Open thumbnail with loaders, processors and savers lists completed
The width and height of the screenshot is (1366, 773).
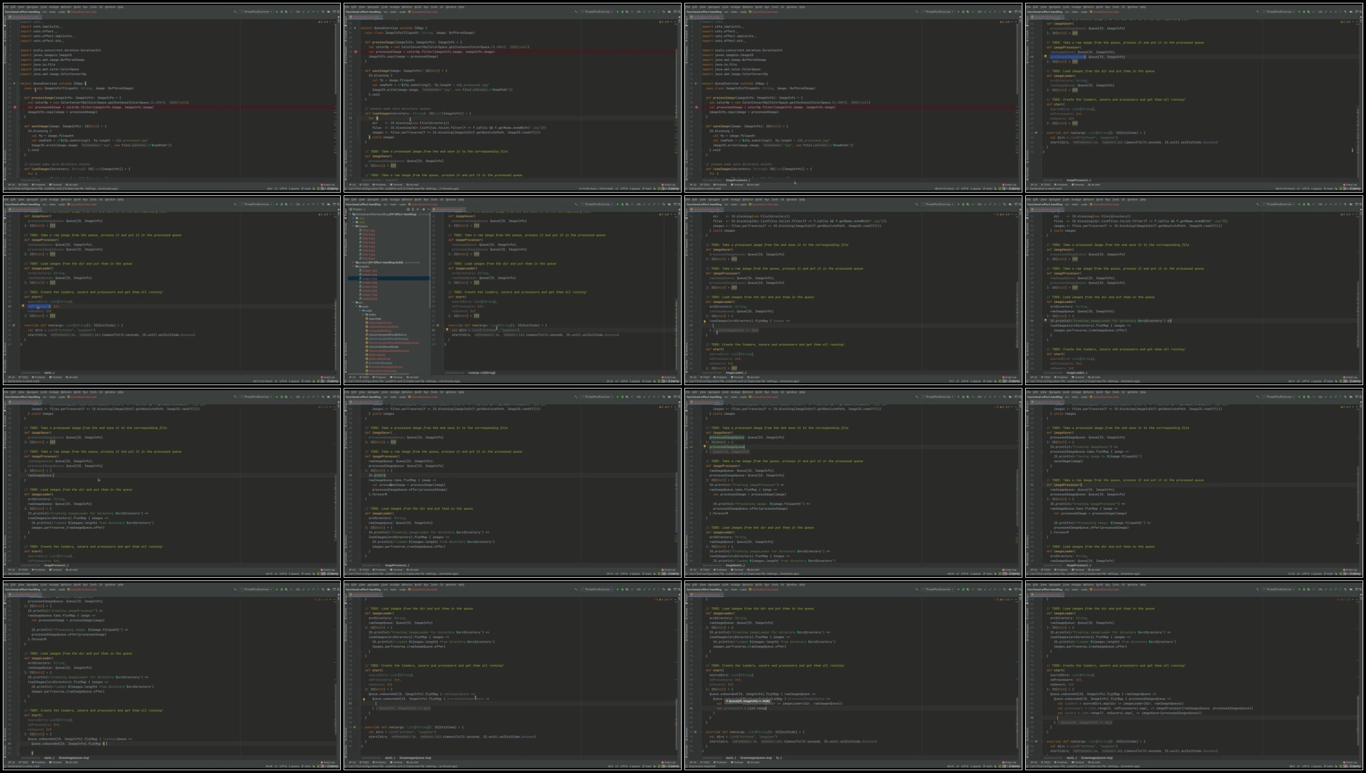1194,675
